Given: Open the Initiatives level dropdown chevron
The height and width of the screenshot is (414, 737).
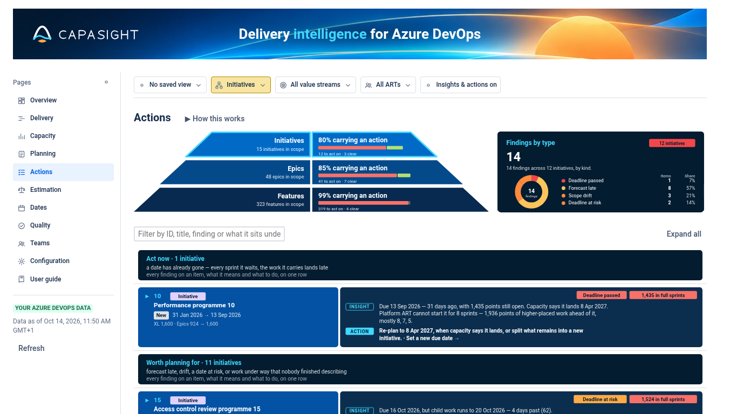Looking at the screenshot, I should (263, 85).
